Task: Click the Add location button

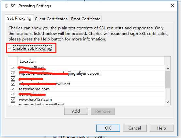Action: coord(76,111)
